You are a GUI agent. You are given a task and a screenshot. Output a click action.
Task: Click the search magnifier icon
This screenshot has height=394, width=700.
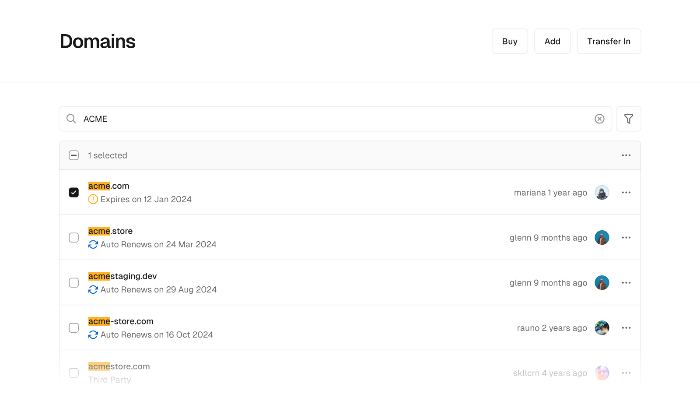(71, 119)
